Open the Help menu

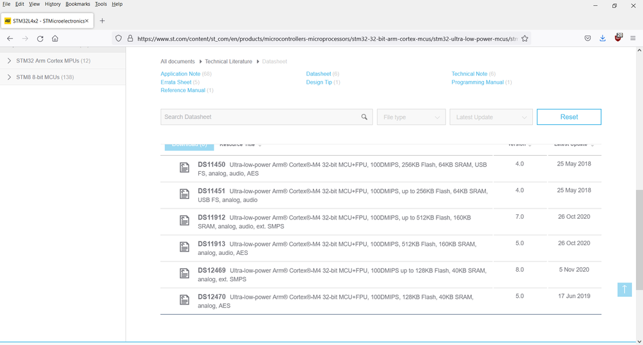(117, 4)
